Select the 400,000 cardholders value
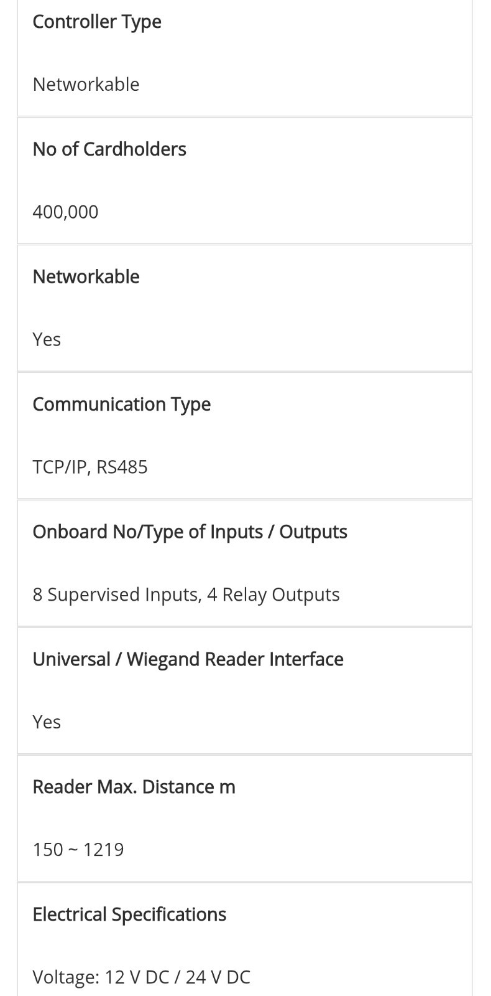491x996 pixels. (x=65, y=212)
